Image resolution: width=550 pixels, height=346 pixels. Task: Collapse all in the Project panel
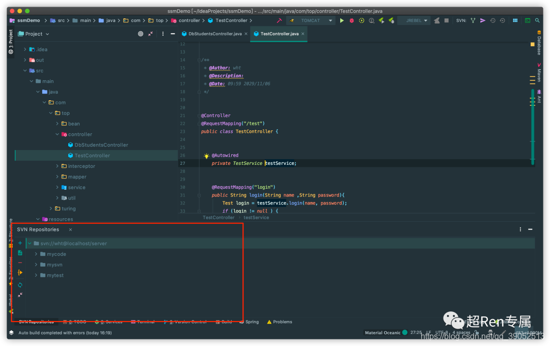[150, 34]
